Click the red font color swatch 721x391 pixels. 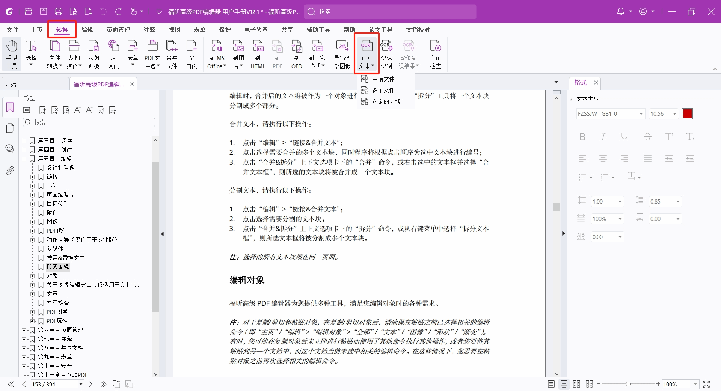pos(687,114)
